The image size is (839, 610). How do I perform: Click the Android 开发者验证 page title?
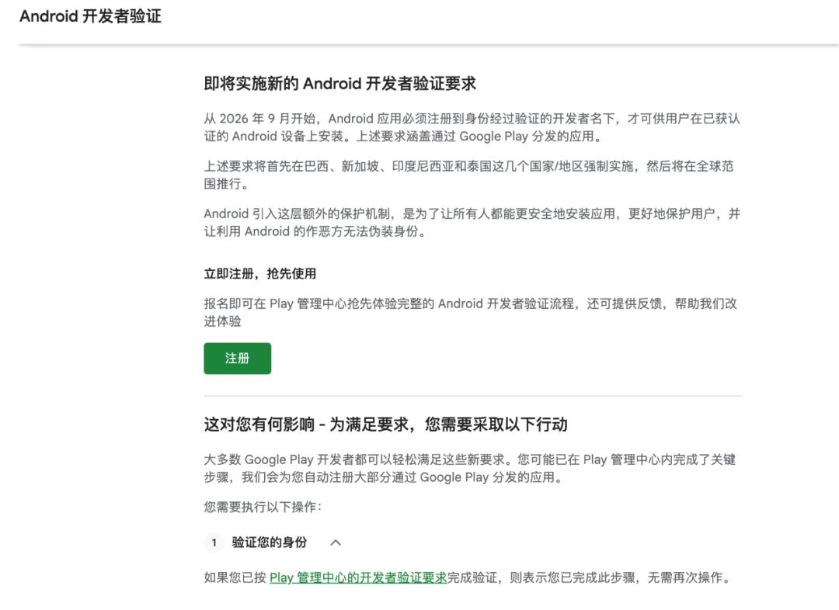(90, 16)
